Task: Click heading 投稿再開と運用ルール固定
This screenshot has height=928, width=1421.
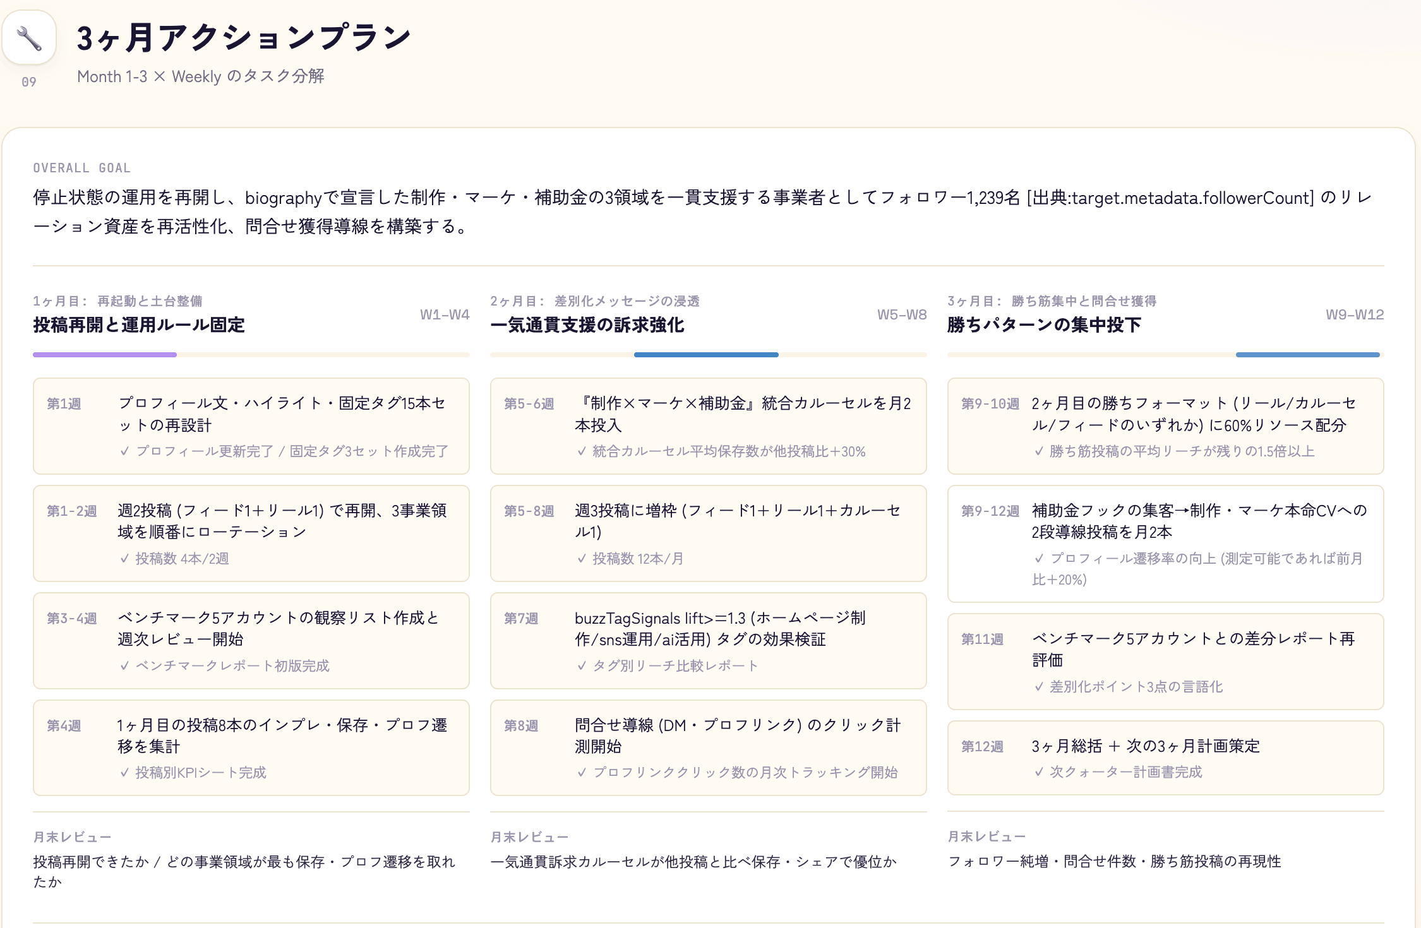Action: click(139, 325)
